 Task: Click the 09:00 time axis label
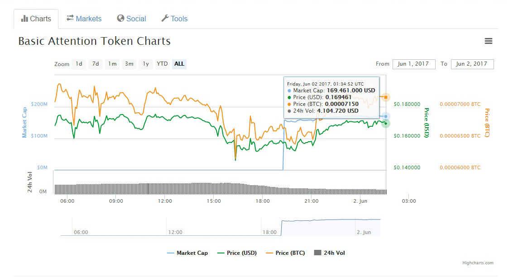coord(116,201)
